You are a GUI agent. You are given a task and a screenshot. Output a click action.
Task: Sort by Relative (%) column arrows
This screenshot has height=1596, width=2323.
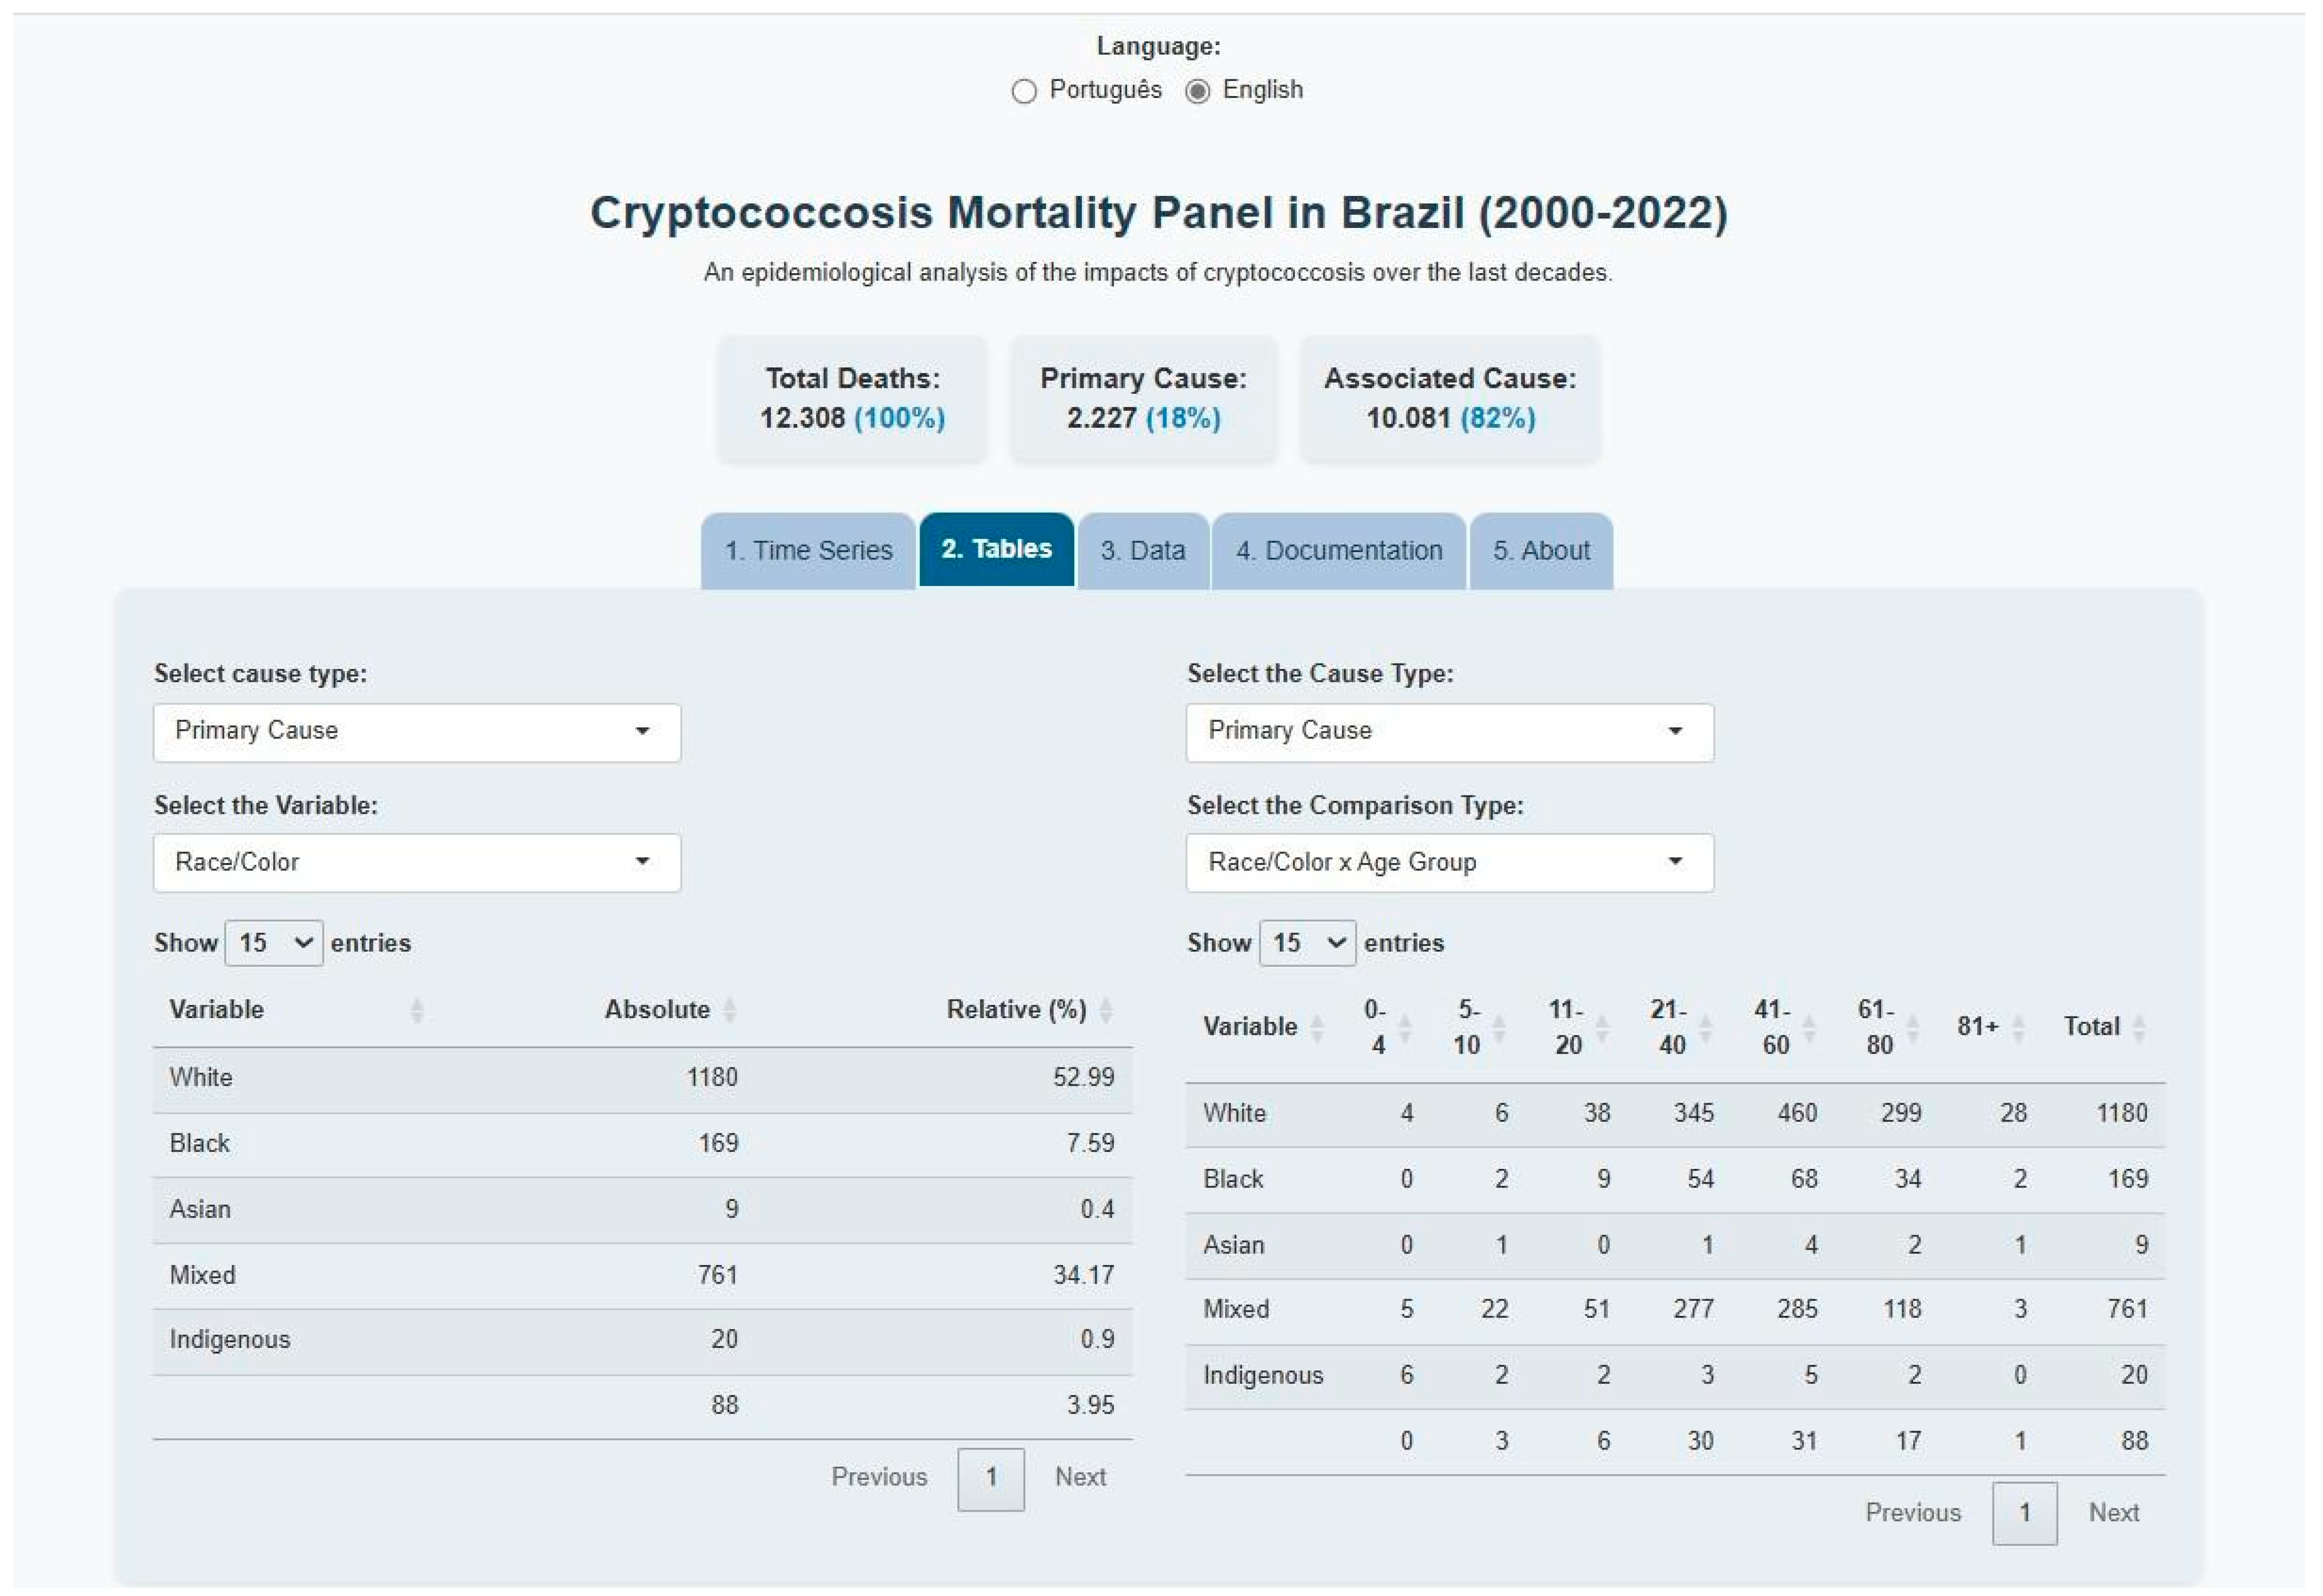coord(1106,1011)
